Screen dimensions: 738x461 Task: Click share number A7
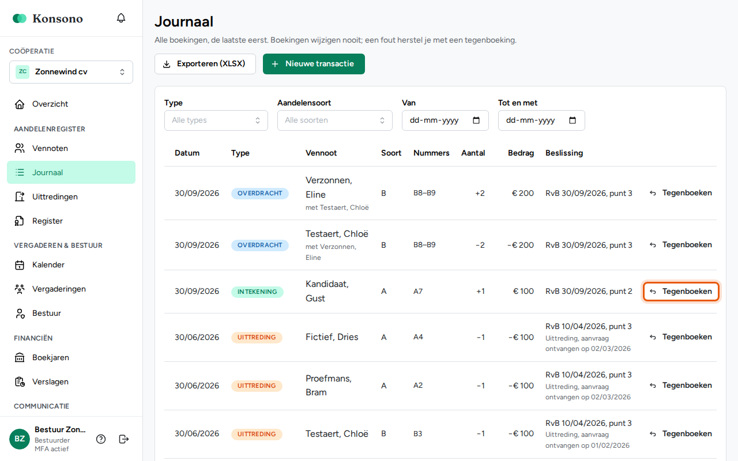coord(418,292)
